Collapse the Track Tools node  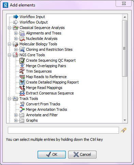point(10,99)
